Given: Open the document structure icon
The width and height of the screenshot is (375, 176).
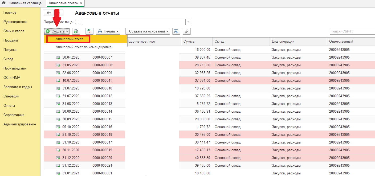Looking at the screenshot, I should point(176,31).
